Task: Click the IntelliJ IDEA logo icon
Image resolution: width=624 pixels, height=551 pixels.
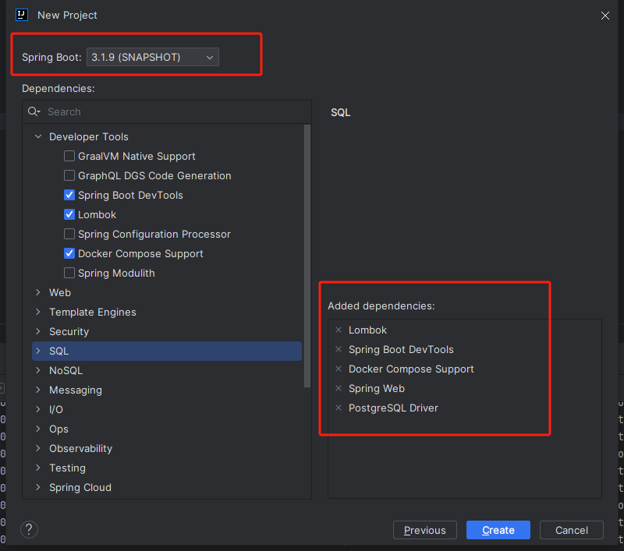Action: coord(22,15)
